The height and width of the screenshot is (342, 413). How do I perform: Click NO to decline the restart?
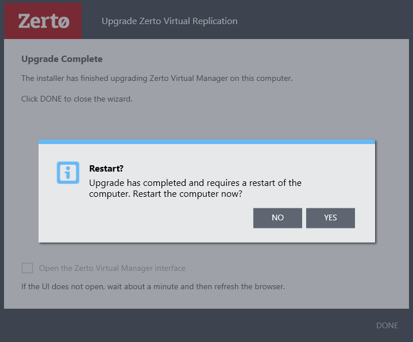pyautogui.click(x=277, y=218)
